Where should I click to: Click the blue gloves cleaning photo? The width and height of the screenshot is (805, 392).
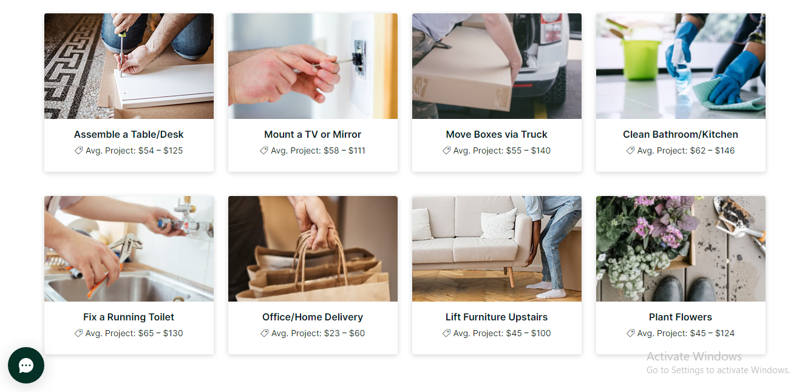click(x=681, y=66)
